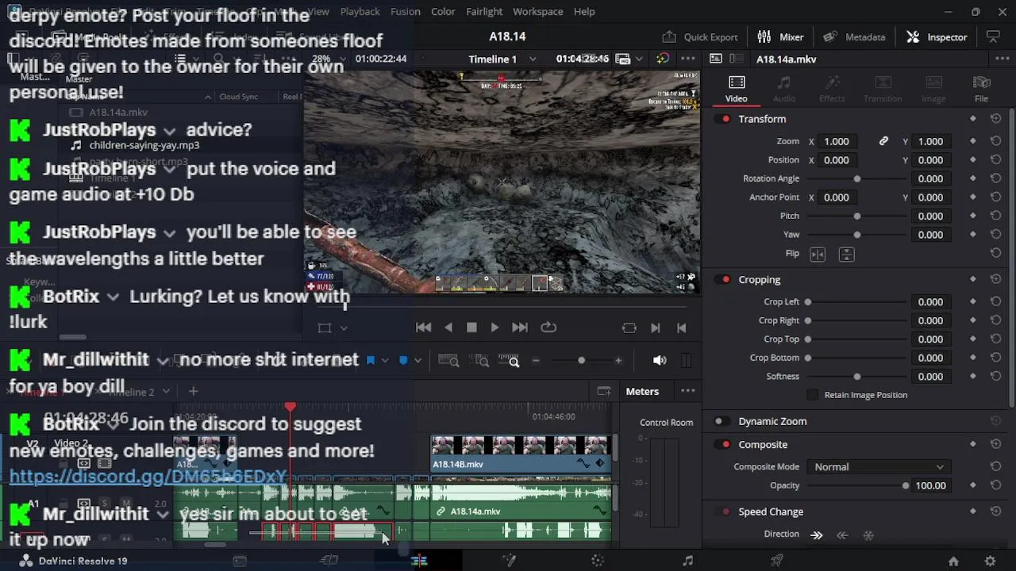Switch Inspector to Audio tab
The height and width of the screenshot is (571, 1016).
(783, 88)
